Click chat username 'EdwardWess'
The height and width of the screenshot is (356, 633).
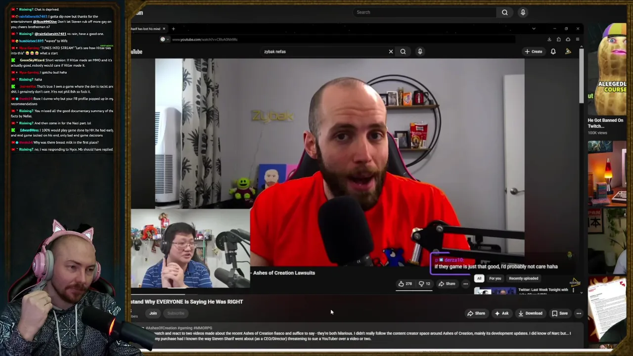[29, 130]
